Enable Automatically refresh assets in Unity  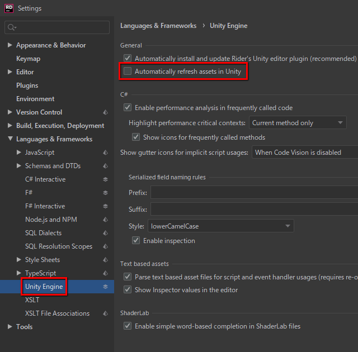pos(128,71)
